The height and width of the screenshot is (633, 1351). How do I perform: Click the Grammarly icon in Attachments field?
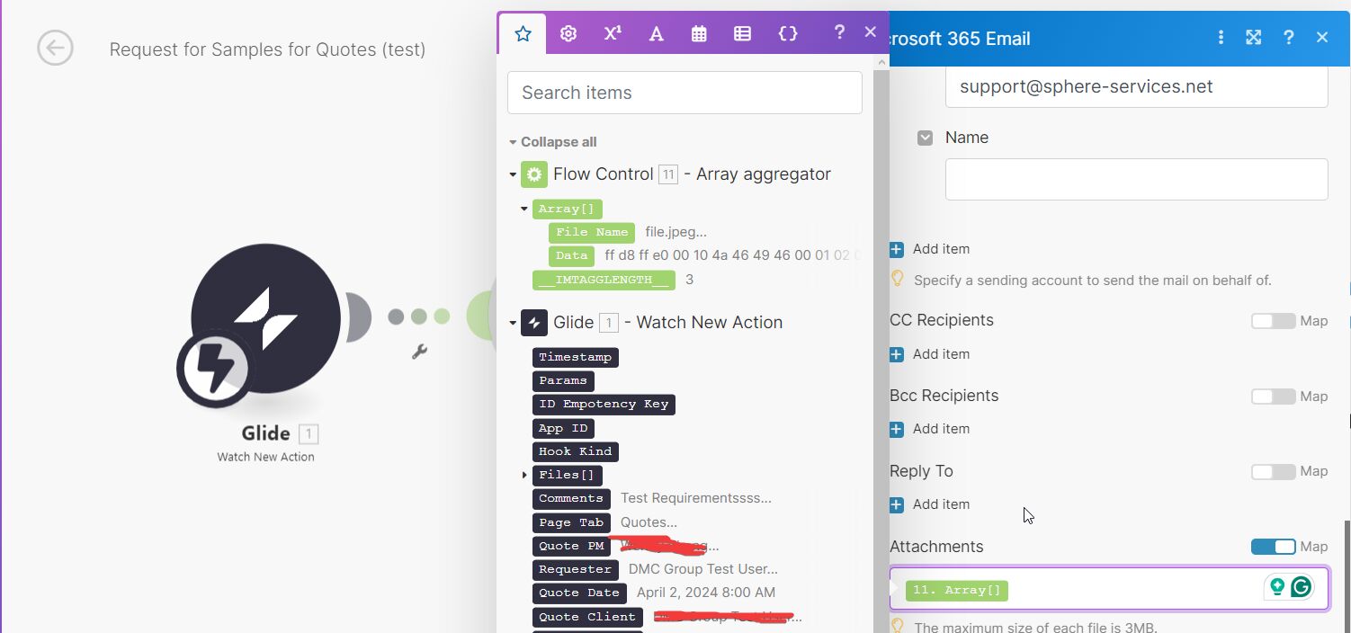pos(1301,587)
